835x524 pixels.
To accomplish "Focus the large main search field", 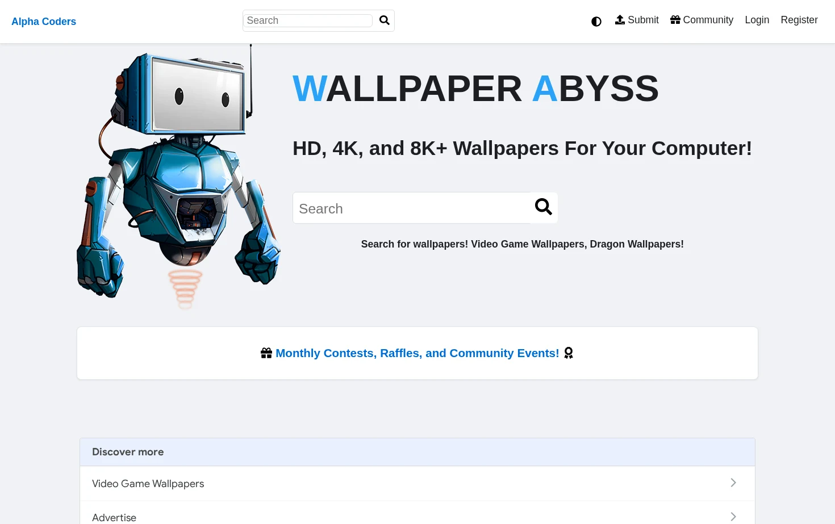I will [412, 208].
